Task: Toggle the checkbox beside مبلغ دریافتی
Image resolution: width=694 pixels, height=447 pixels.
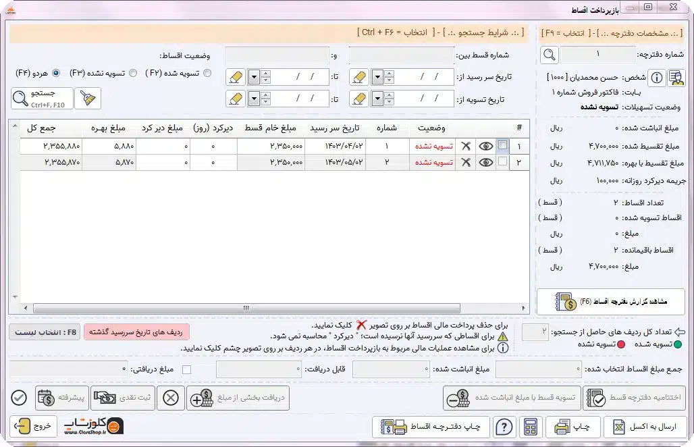Action: (x=186, y=369)
